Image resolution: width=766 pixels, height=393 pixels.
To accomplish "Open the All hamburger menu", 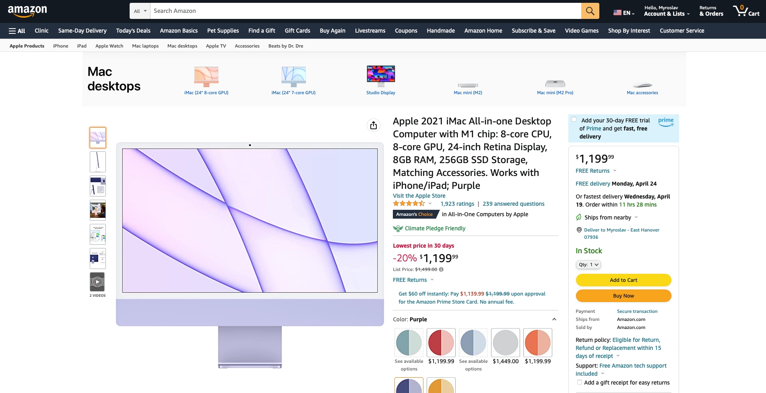I will tap(17, 31).
